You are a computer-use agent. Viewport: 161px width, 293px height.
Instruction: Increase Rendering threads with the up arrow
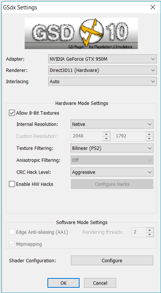[x=150, y=230]
